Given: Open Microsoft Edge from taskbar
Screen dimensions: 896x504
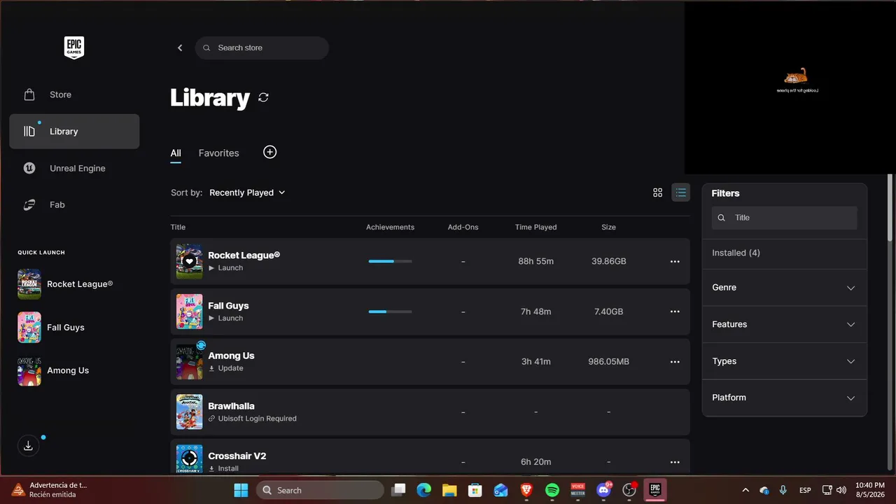Looking at the screenshot, I should coord(423,490).
